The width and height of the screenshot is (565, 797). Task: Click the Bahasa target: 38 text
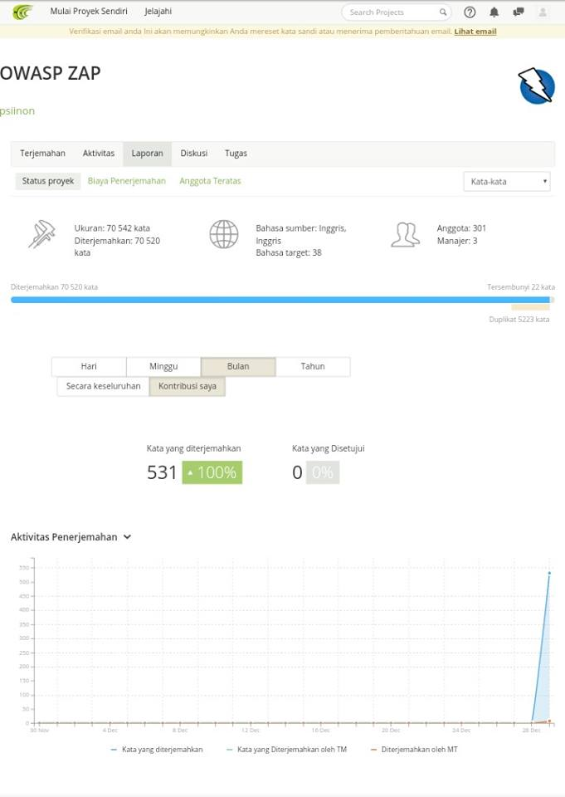click(289, 252)
